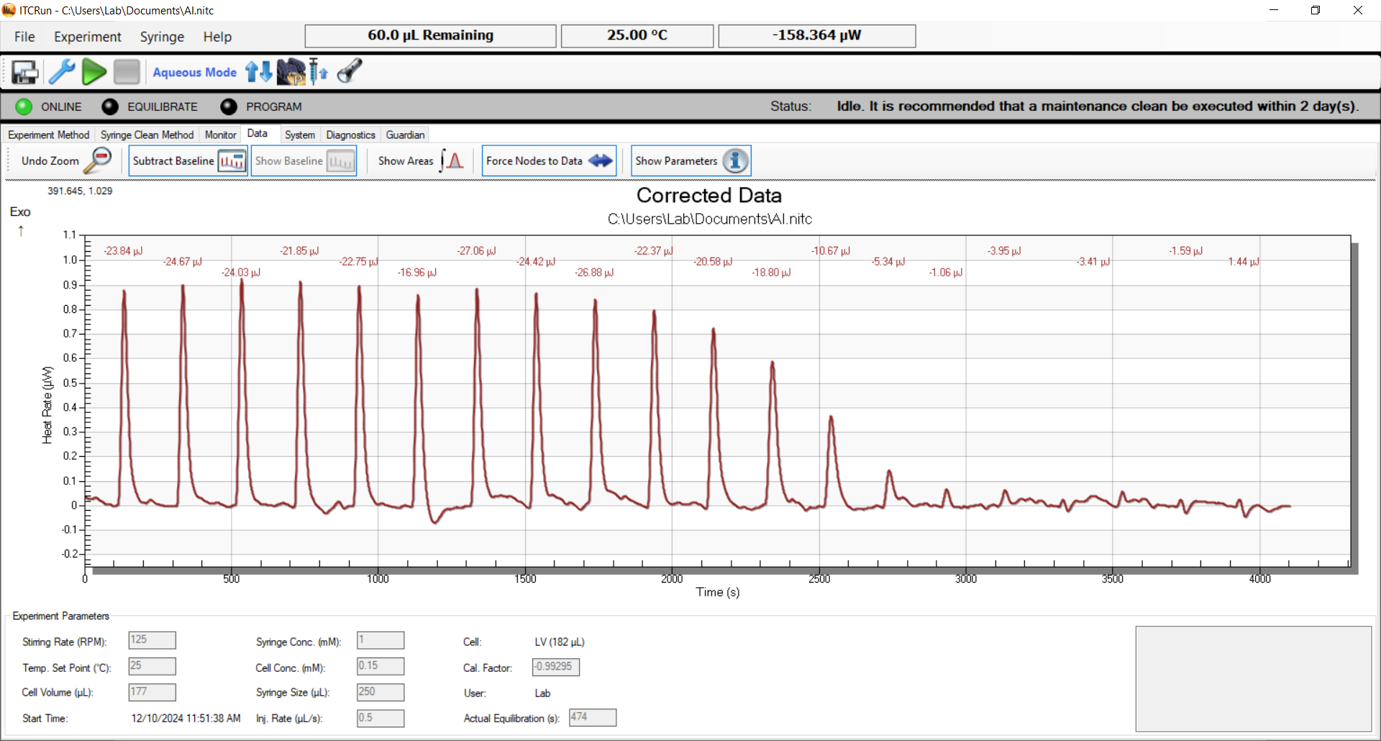Image resolution: width=1381 pixels, height=741 pixels.
Task: Open the File menu
Action: (24, 37)
